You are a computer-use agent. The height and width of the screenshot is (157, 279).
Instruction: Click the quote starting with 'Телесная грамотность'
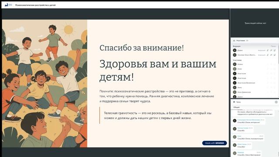[x=158, y=116]
